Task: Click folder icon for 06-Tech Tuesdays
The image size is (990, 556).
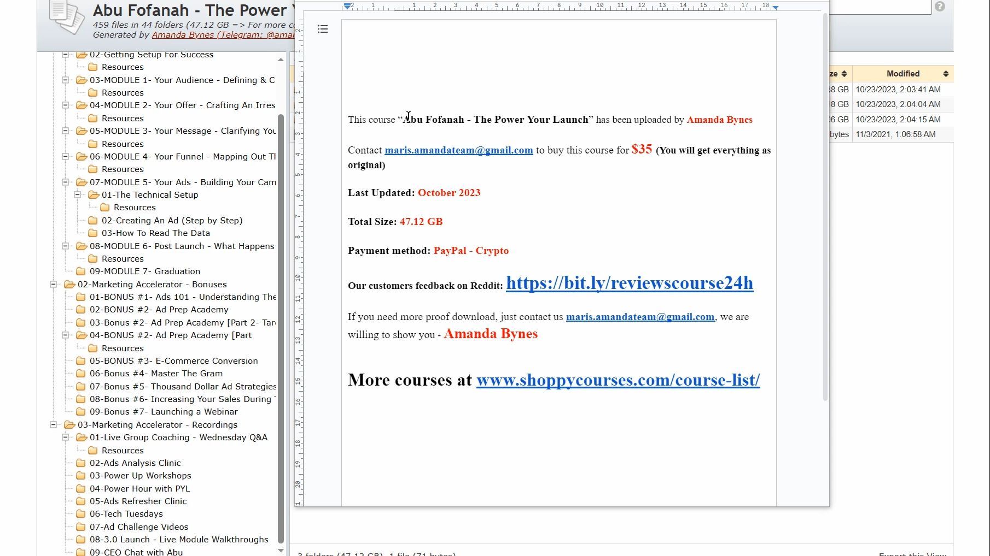Action: tap(81, 514)
